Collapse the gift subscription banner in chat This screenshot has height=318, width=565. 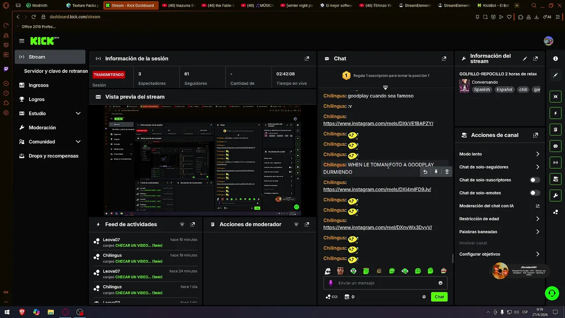tap(385, 87)
